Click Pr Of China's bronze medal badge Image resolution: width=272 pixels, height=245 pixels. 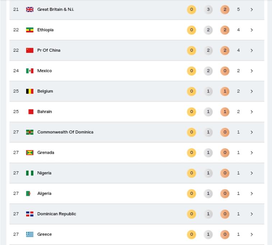point(225,50)
